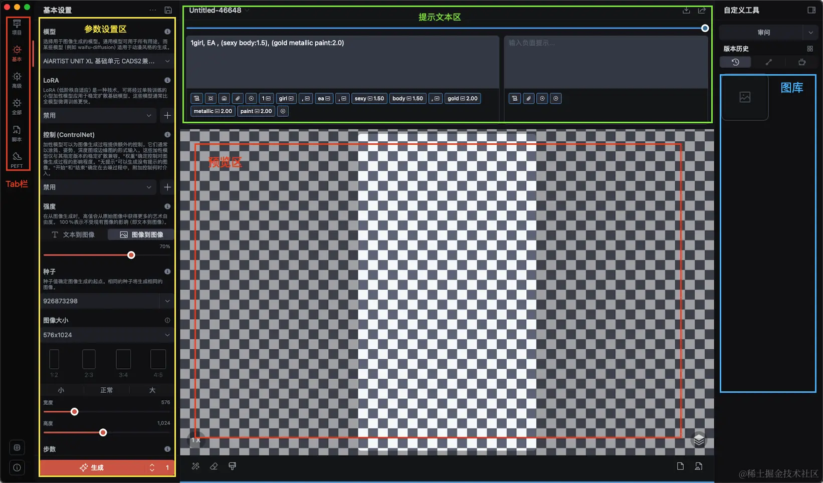The image size is (823, 483).
Task: Click the negative prompt field 输入负面提示
Action: click(x=606, y=62)
